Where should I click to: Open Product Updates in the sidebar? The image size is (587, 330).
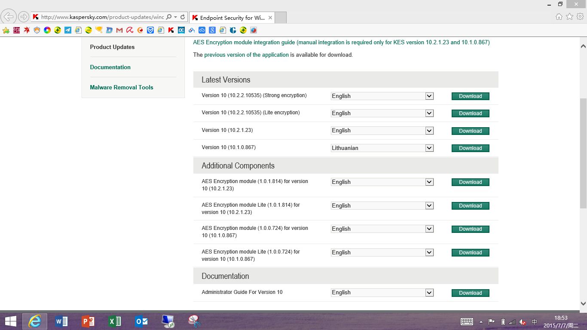(x=112, y=47)
